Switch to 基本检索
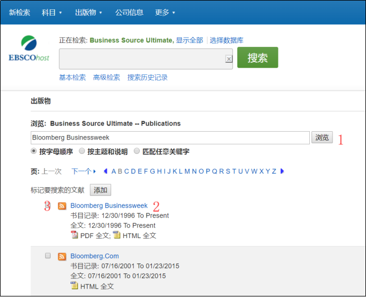Screen dimensions: 366x297 tap(72, 77)
